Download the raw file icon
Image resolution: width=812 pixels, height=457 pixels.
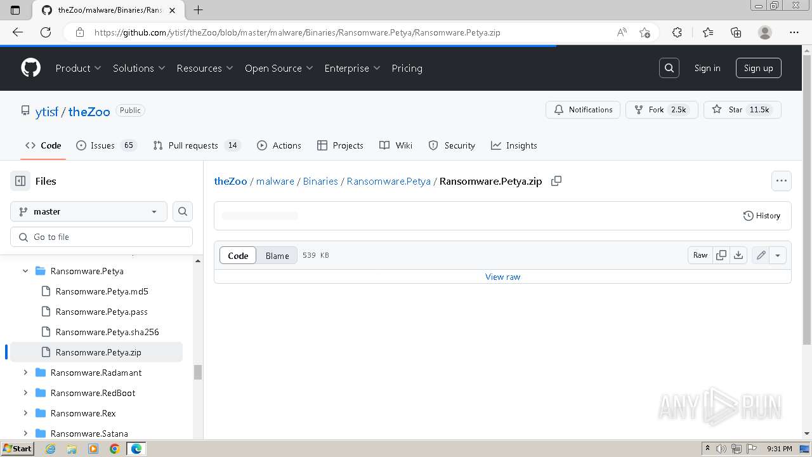(738, 255)
